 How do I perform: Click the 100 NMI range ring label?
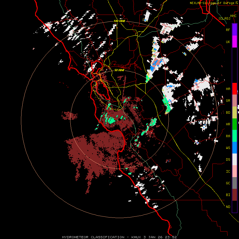click(x=119, y=21)
